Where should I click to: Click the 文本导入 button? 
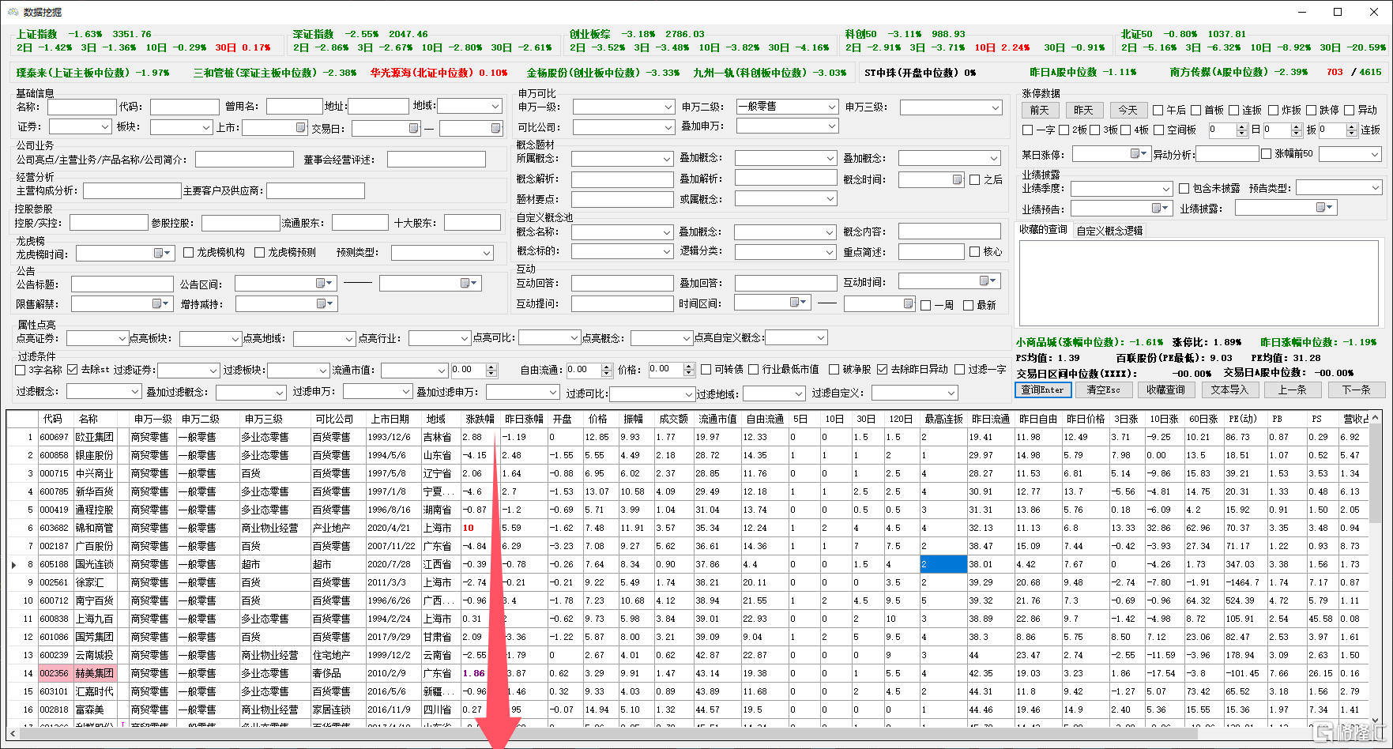point(1229,390)
